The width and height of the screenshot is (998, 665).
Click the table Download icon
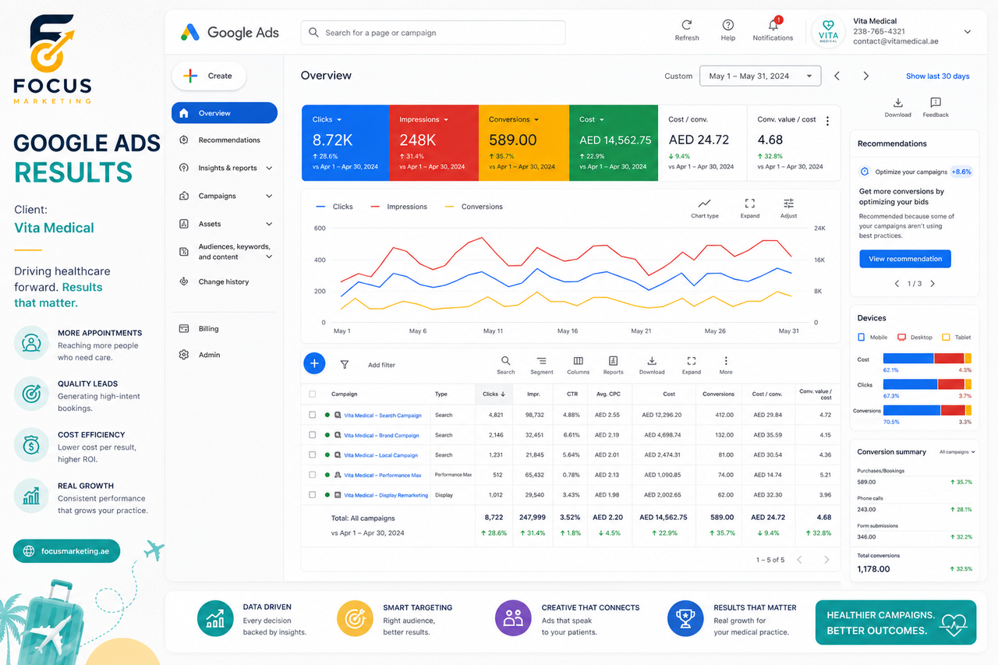click(x=652, y=360)
